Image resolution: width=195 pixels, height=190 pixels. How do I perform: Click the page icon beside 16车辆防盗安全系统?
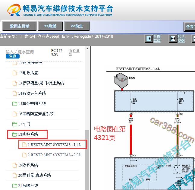[x=15, y=114]
